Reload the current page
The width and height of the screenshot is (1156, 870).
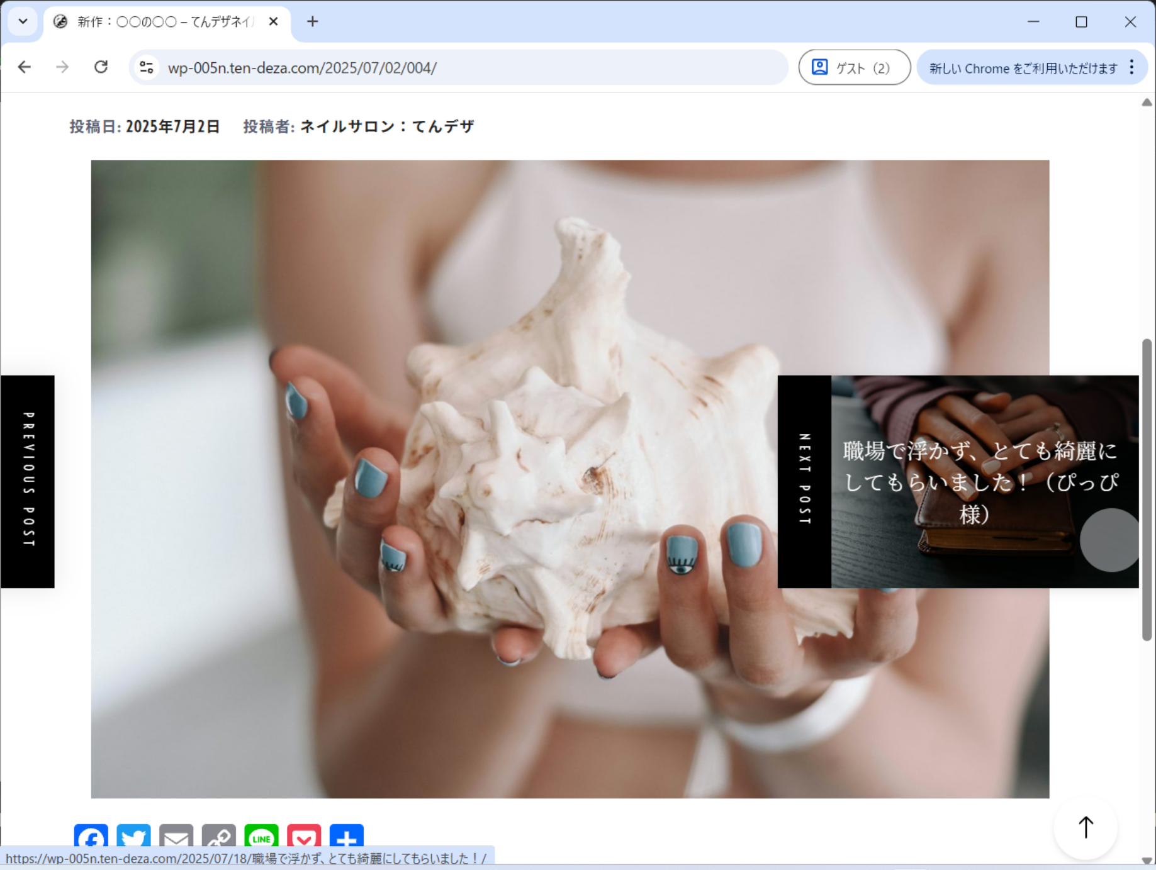tap(101, 67)
